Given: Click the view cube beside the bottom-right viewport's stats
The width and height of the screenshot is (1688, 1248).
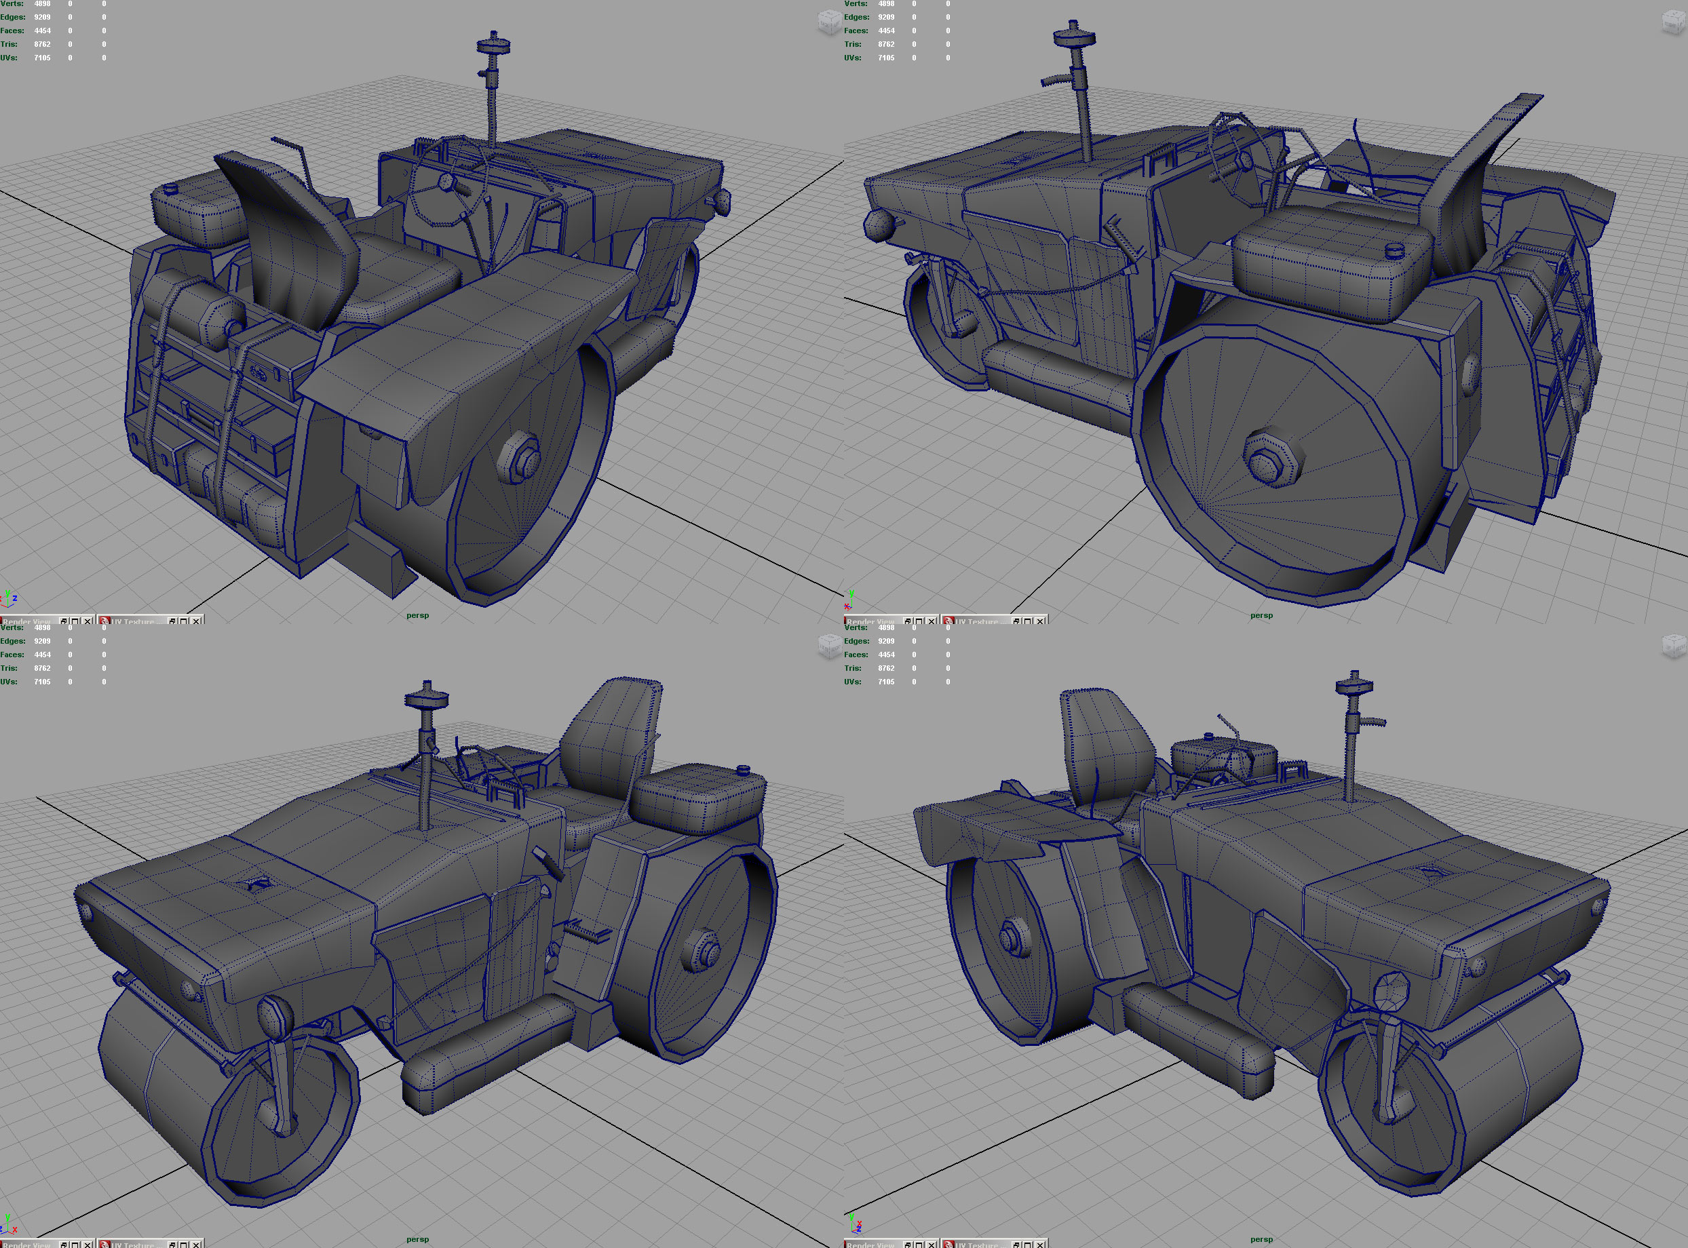Looking at the screenshot, I should click(x=829, y=646).
